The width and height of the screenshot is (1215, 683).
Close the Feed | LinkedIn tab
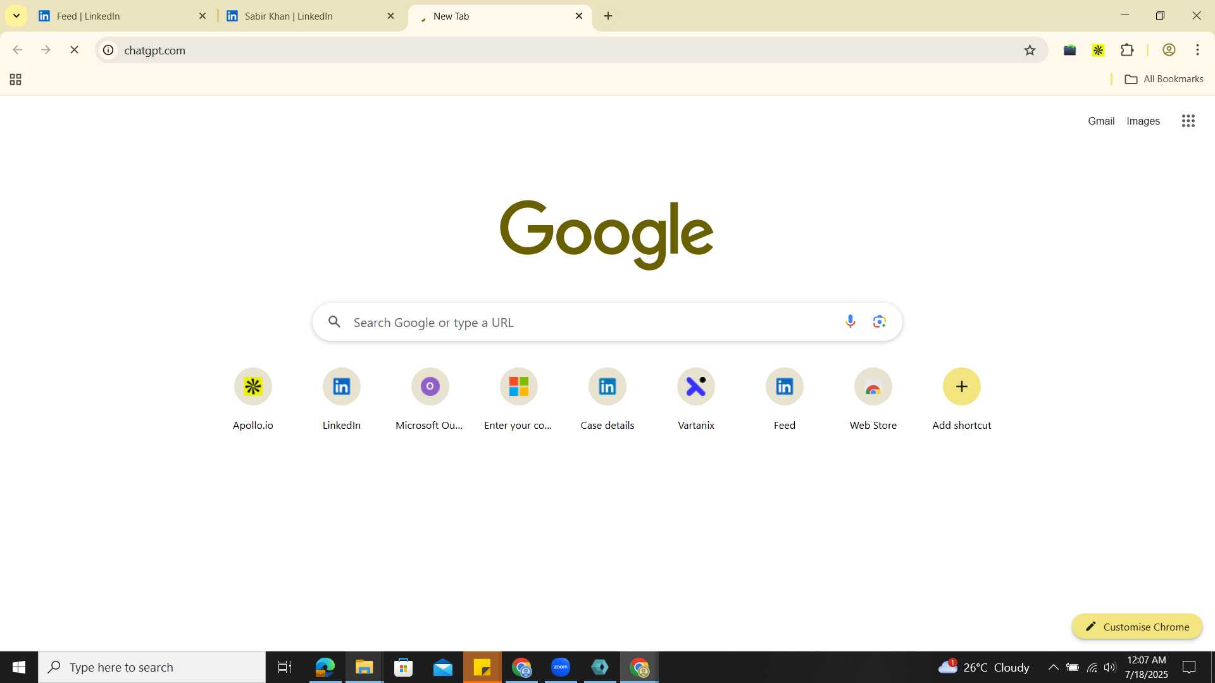(202, 16)
